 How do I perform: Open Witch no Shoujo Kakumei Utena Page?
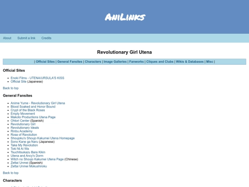pos(37,159)
